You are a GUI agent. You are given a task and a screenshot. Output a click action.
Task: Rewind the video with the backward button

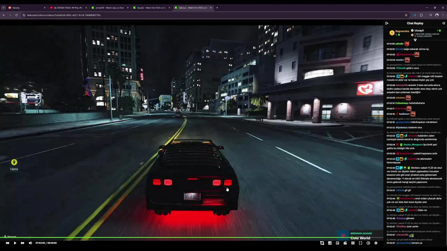point(7,243)
